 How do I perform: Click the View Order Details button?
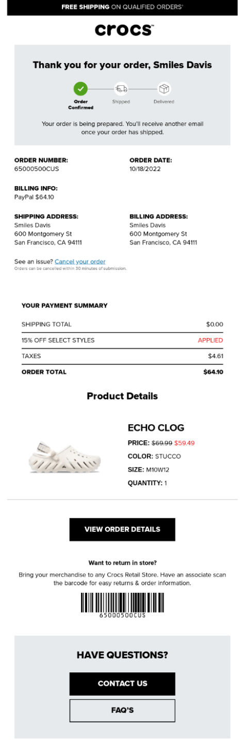(122, 529)
